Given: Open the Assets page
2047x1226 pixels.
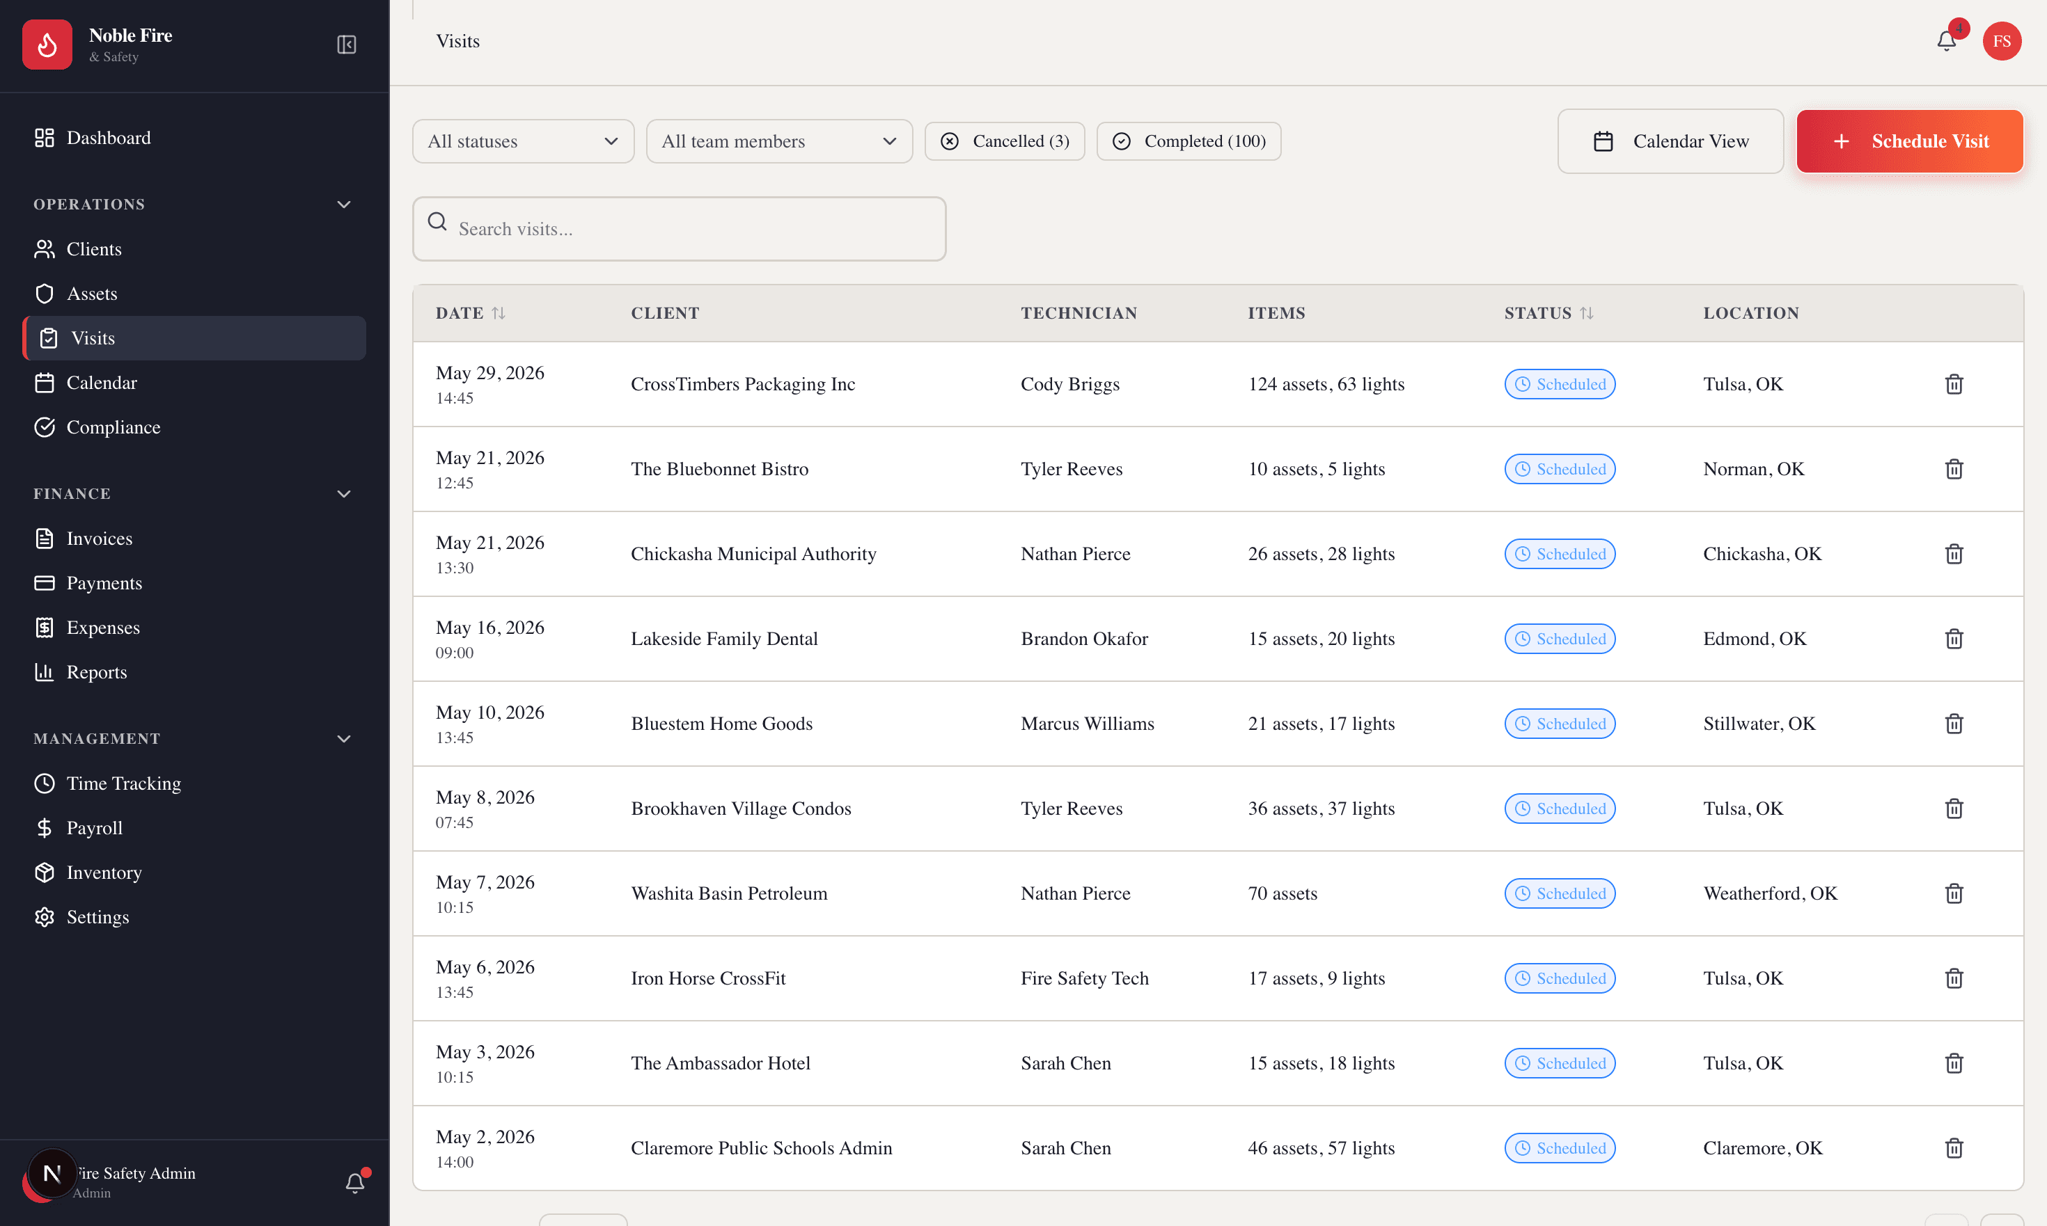Looking at the screenshot, I should (x=194, y=294).
